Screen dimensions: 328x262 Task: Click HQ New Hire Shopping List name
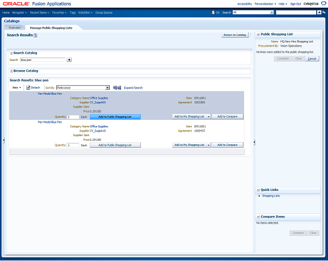[x=297, y=41]
